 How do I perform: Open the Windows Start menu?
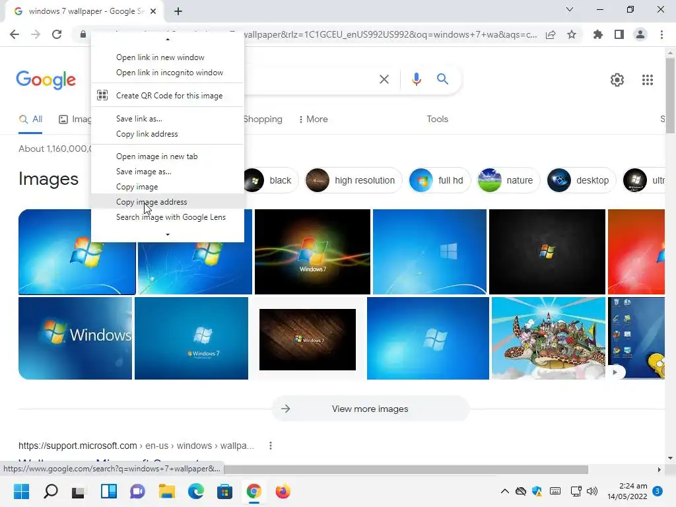click(x=21, y=491)
